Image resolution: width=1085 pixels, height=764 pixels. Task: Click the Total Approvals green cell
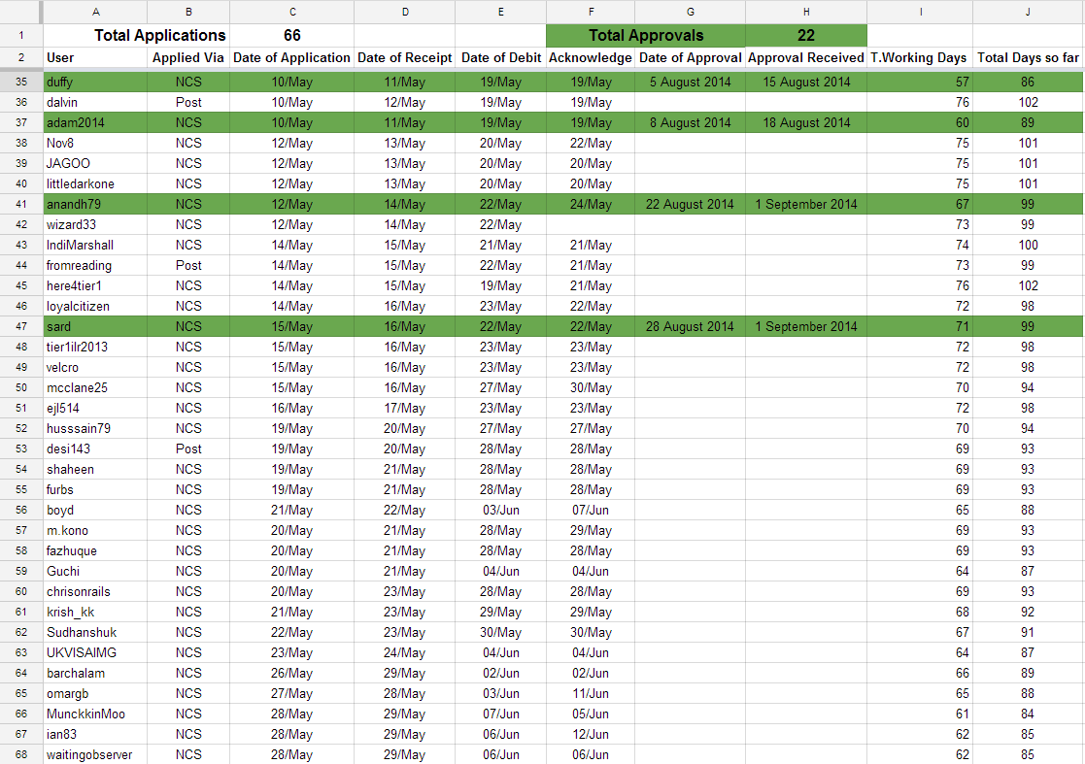[646, 36]
